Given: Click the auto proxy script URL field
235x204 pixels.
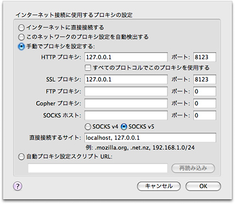Looking at the screenshot, I should click(x=98, y=168).
